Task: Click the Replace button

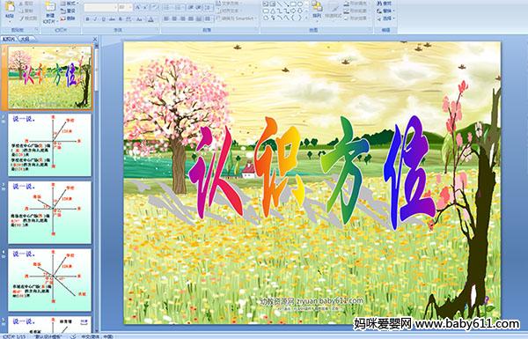Action: coord(385,11)
